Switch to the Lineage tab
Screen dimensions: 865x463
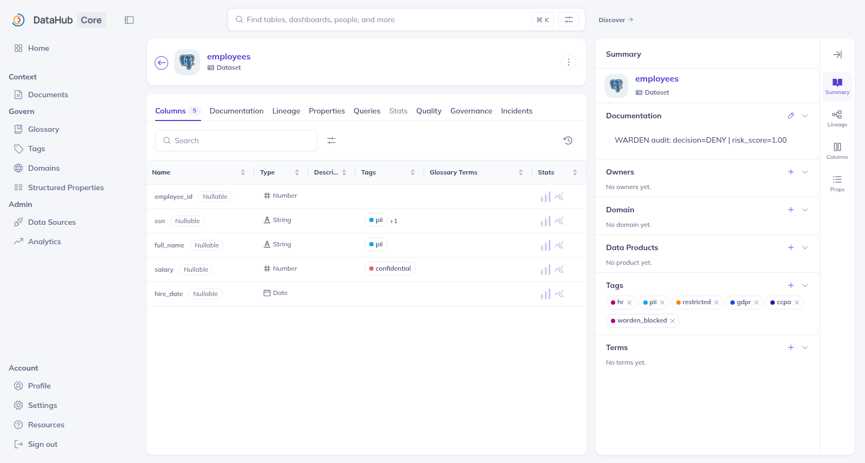click(286, 111)
